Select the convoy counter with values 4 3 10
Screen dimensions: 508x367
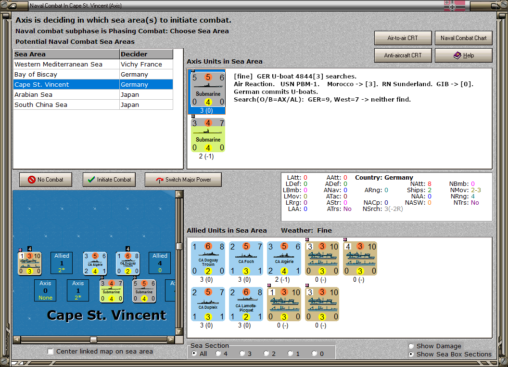[360, 258]
